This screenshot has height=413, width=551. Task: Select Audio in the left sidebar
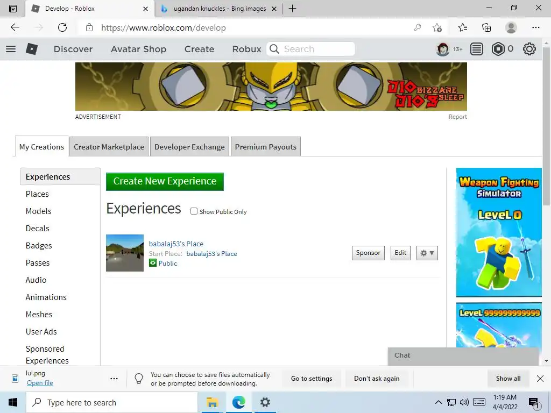click(36, 280)
